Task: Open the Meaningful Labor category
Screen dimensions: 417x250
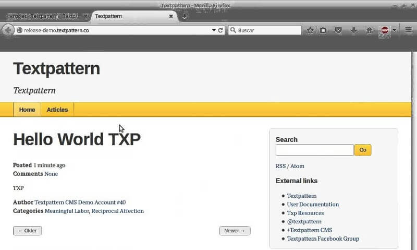Action: click(67, 211)
